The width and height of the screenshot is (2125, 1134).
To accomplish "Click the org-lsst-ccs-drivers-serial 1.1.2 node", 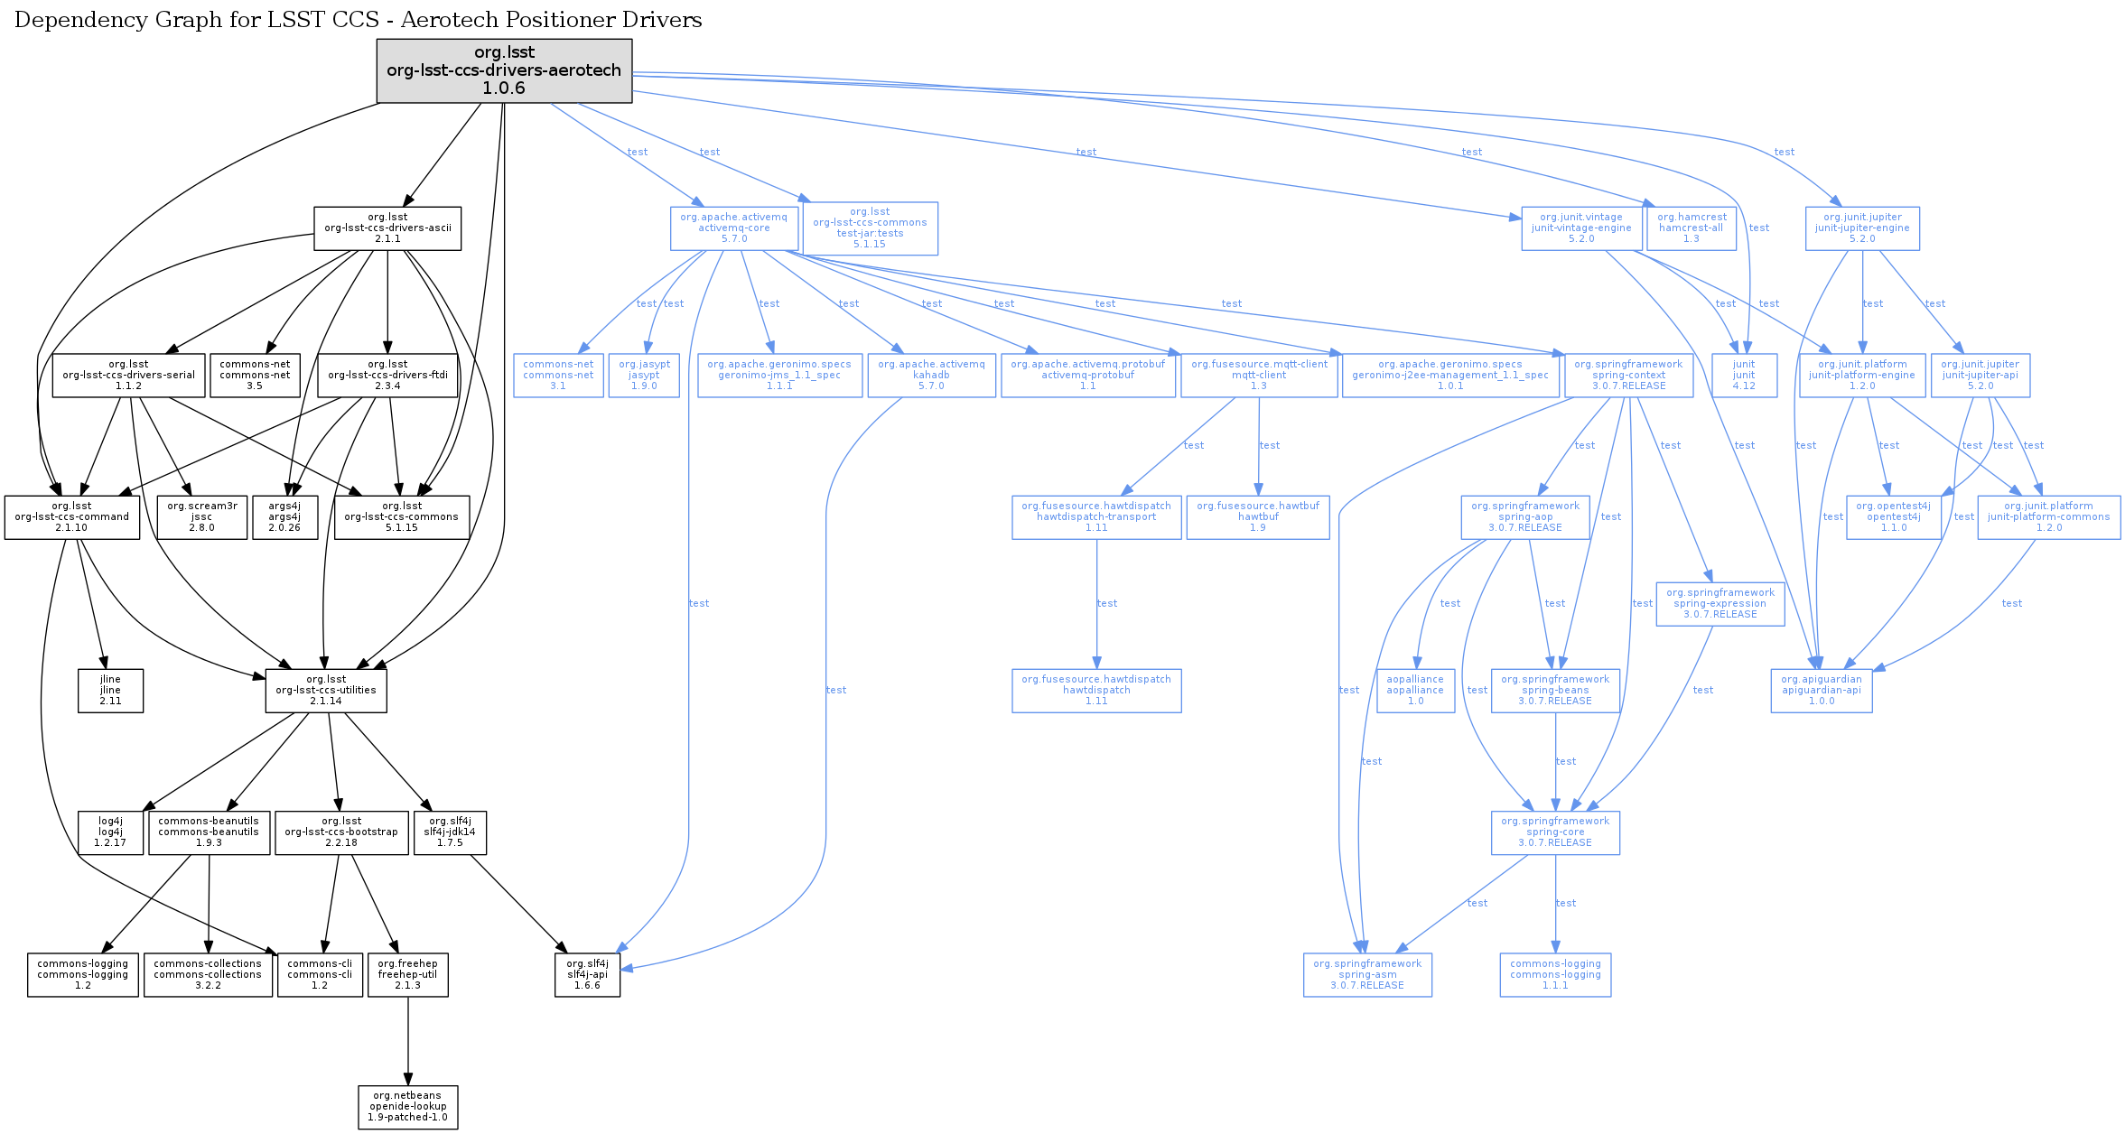I will (x=128, y=376).
